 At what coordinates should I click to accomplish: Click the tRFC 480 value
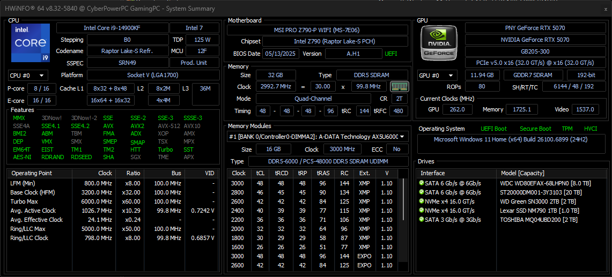click(x=399, y=111)
